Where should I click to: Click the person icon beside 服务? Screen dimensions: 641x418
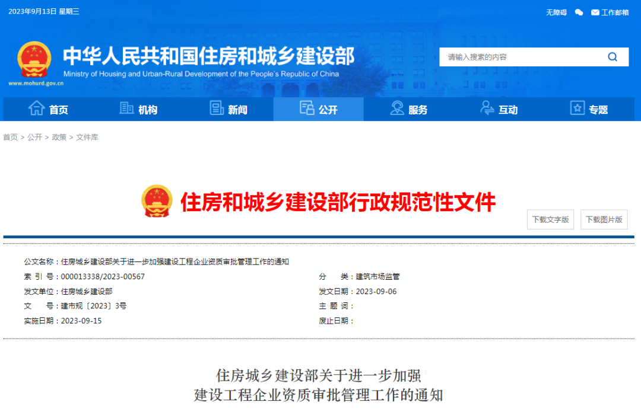[397, 108]
